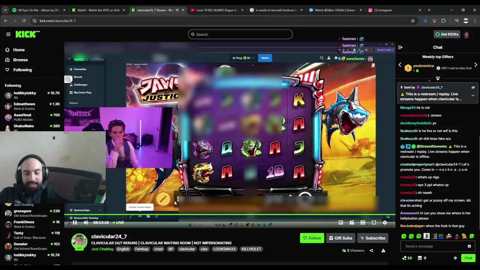Screen dimensions: 480x270
Task: Open the Kick hamburger menu
Action: click(x=8, y=34)
